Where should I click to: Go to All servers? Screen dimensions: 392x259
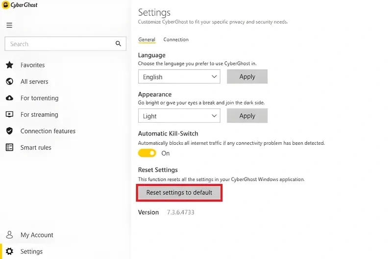[34, 81]
